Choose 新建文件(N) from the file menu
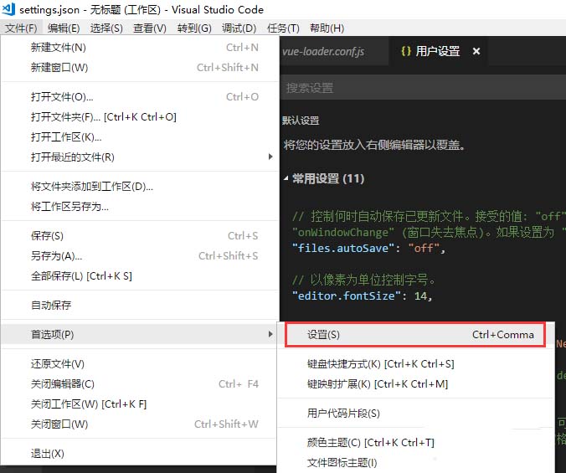 coord(140,47)
